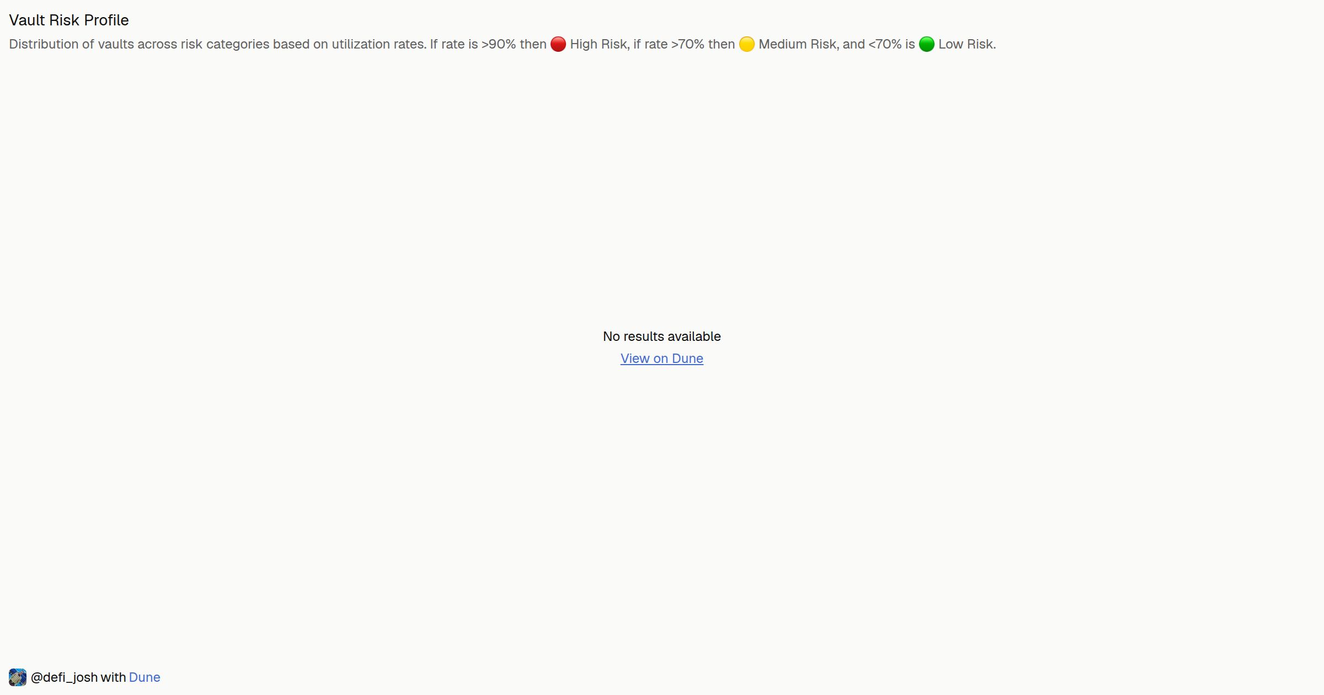The height and width of the screenshot is (695, 1324).
Task: Click the green Low Risk circle emoji
Action: pos(927,44)
